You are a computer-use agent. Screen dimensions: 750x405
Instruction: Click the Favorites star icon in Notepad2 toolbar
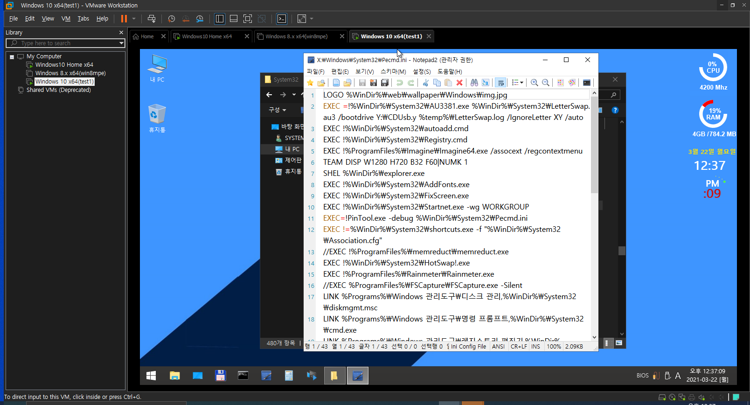pos(310,83)
